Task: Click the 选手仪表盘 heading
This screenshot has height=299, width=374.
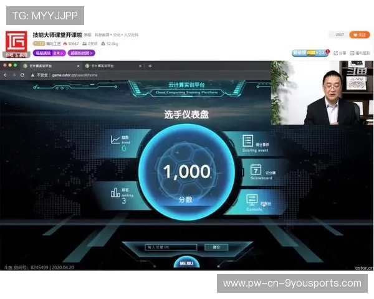Action: [x=186, y=115]
